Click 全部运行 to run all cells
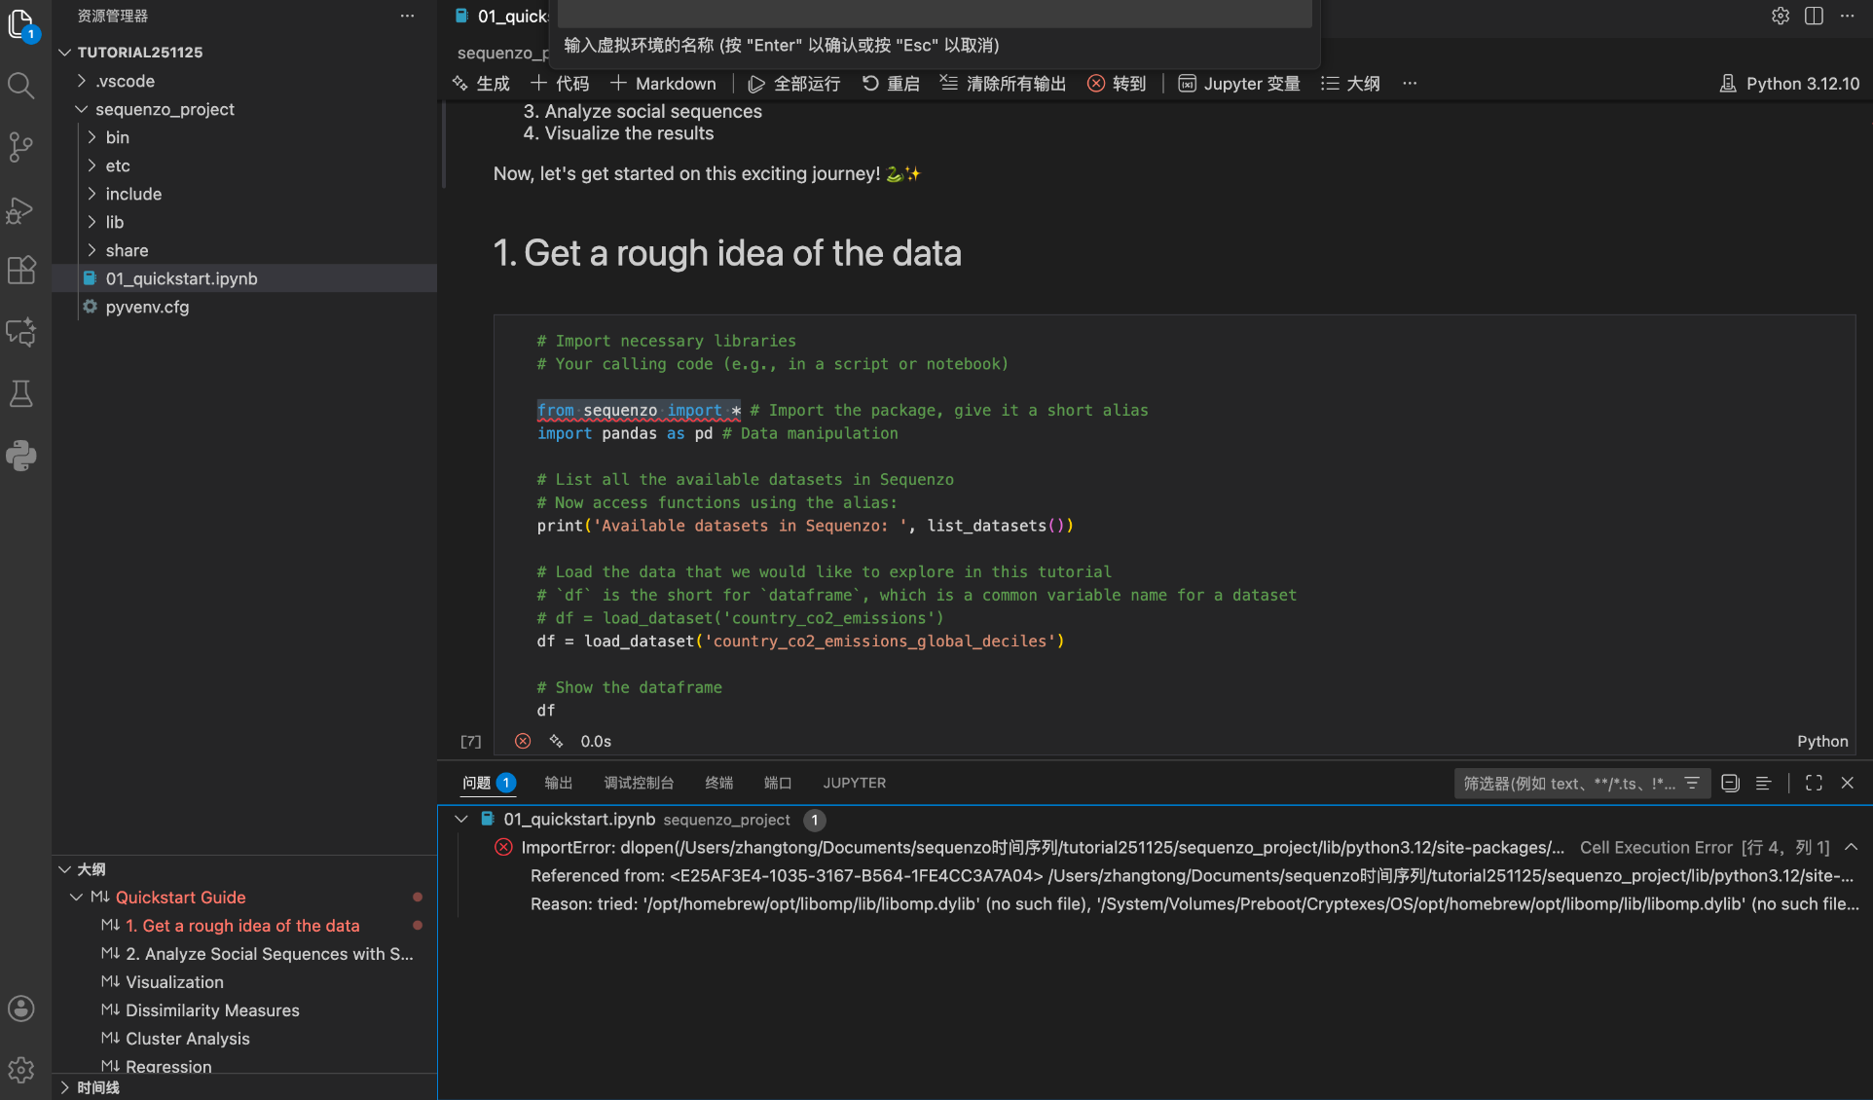 (794, 84)
